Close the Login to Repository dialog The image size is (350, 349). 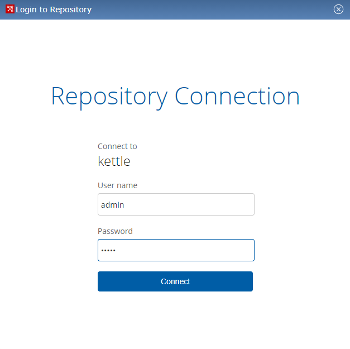[338, 9]
